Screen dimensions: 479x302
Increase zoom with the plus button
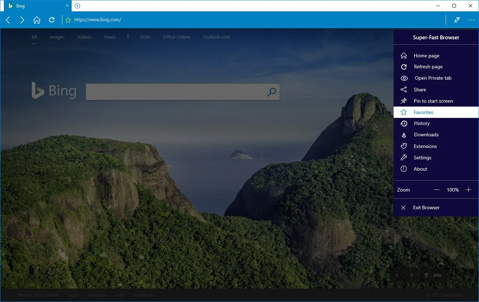[468, 190]
